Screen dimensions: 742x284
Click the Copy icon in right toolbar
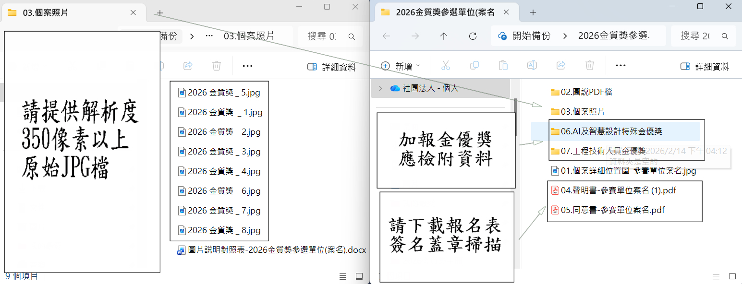pyautogui.click(x=474, y=66)
